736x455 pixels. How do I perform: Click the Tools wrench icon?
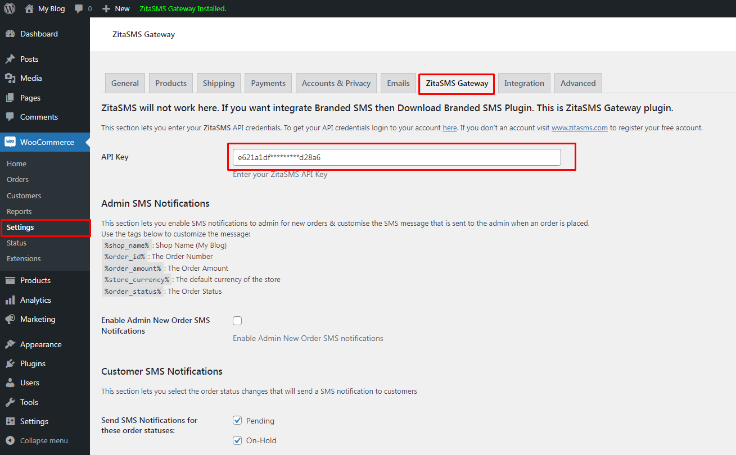pyautogui.click(x=10, y=402)
